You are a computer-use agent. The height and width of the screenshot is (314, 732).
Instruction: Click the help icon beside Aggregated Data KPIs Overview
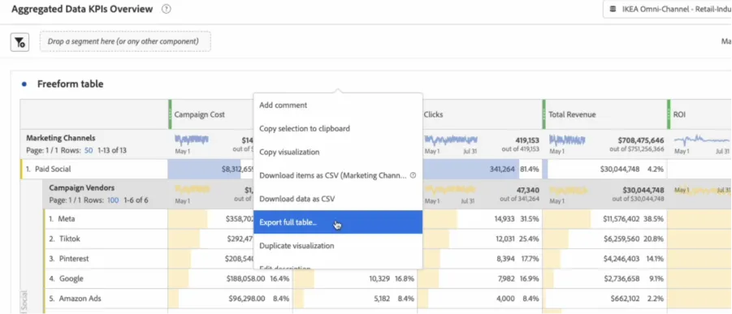pos(167,9)
